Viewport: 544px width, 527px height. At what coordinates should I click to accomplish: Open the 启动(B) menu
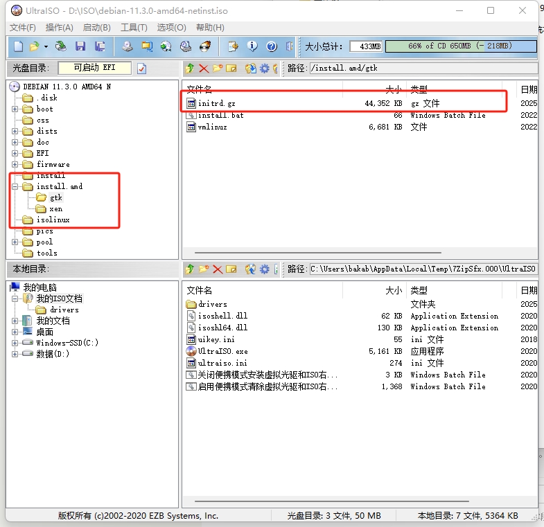click(x=97, y=28)
